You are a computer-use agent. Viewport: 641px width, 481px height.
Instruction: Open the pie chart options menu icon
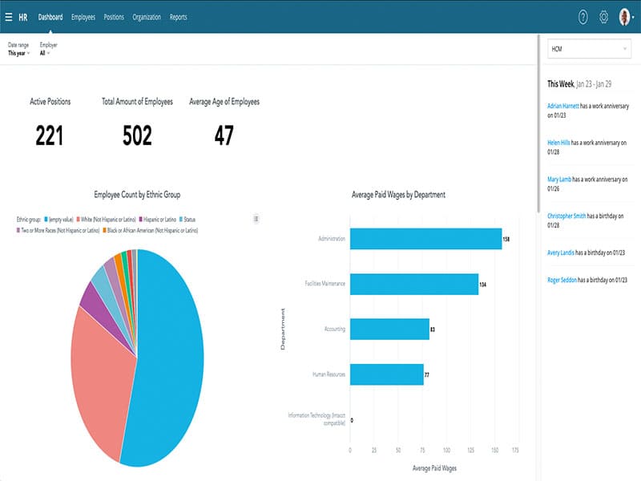click(256, 218)
